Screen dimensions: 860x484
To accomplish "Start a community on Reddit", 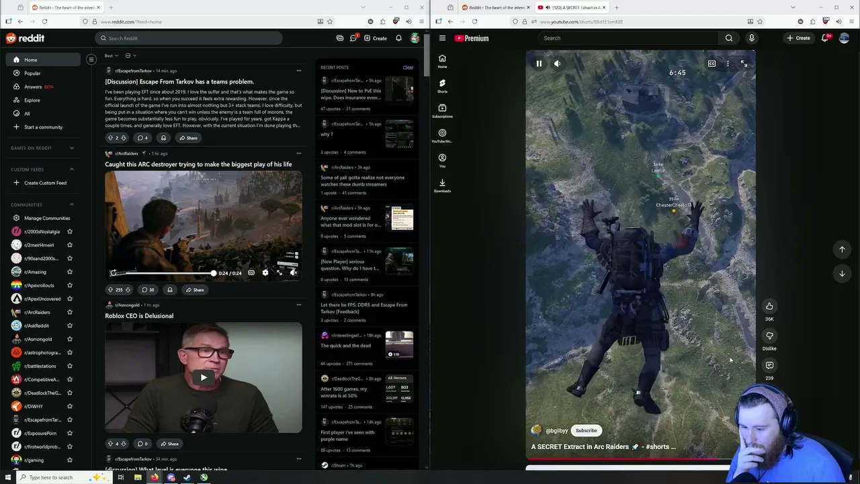I will (x=43, y=127).
